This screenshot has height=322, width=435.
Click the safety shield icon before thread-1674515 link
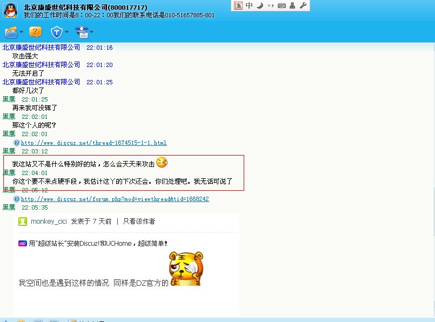(x=17, y=143)
